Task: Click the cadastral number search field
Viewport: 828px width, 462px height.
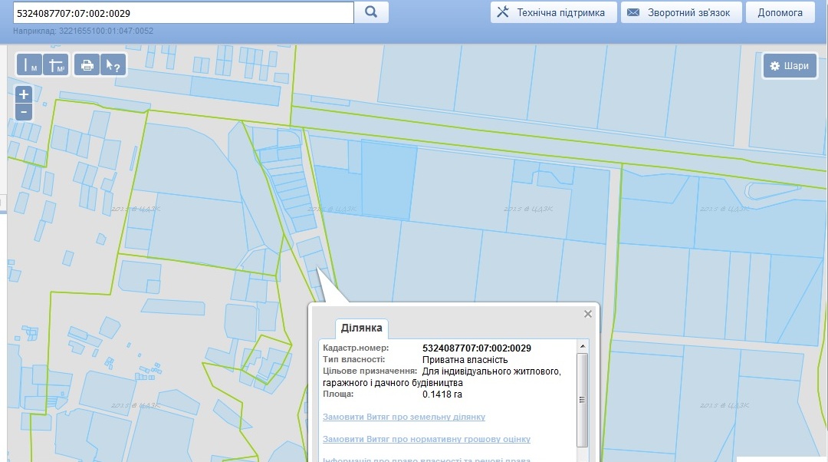Action: click(x=183, y=13)
